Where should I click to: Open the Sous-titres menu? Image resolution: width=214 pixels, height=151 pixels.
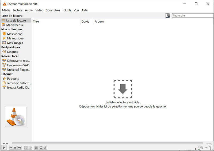click(x=53, y=10)
